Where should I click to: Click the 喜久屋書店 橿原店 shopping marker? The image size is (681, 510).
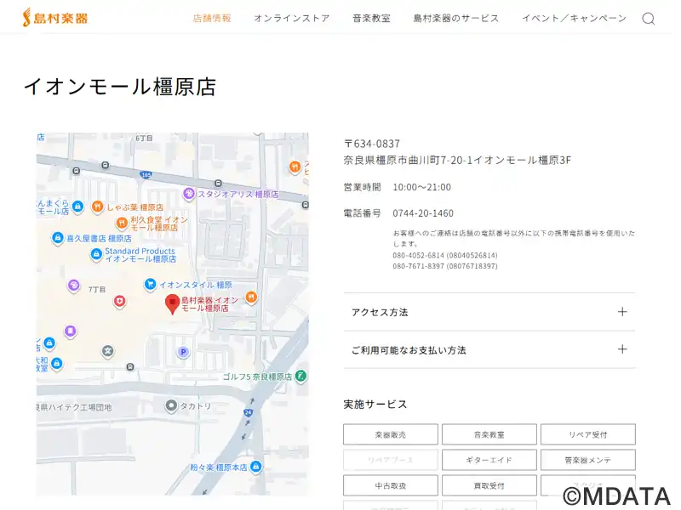[x=57, y=238]
